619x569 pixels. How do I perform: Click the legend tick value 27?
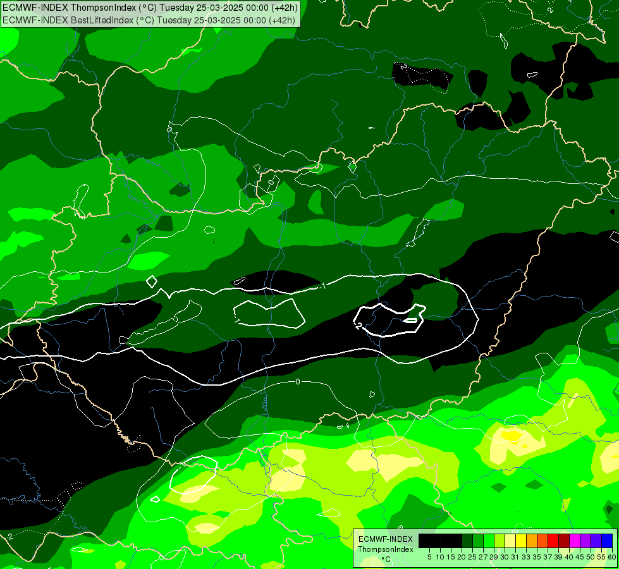483,557
